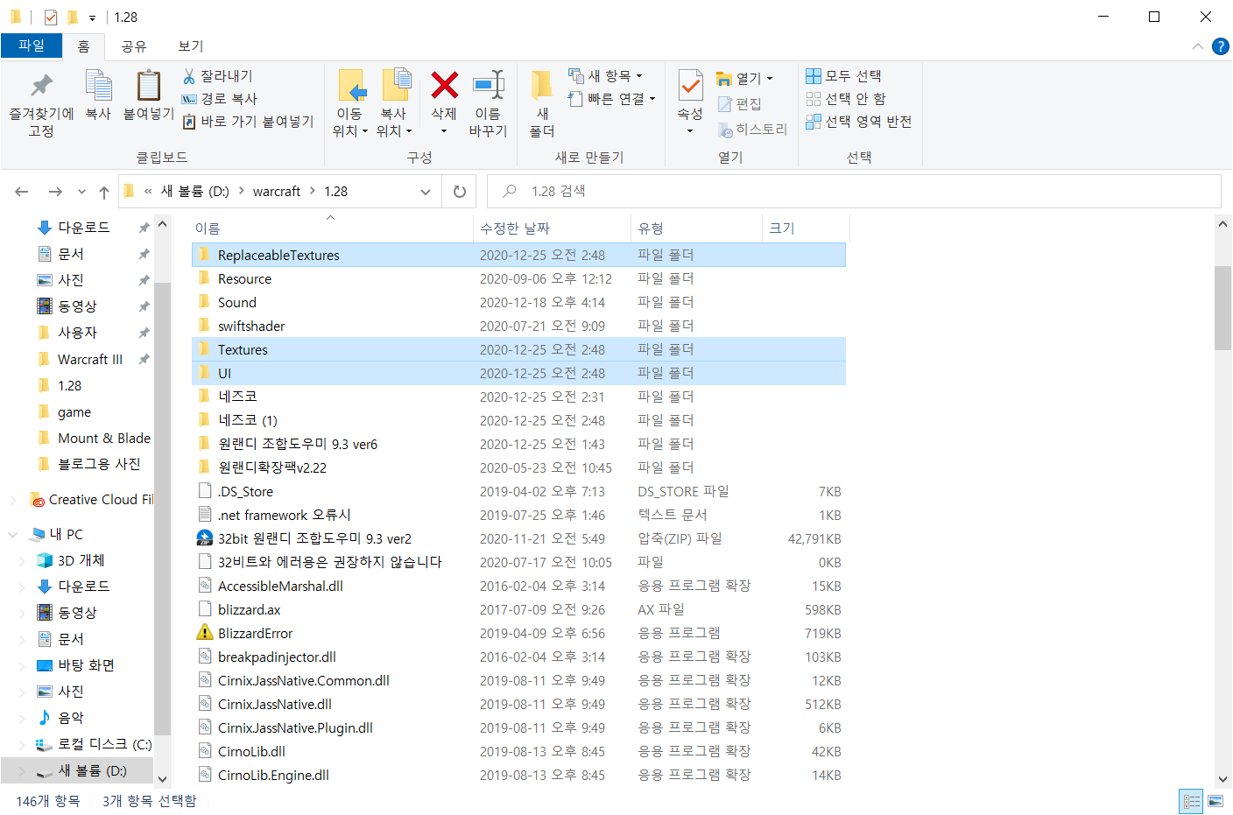Screen dimensions: 1233x815
Task: Select the swiftshader folder row
Action: tap(518, 326)
